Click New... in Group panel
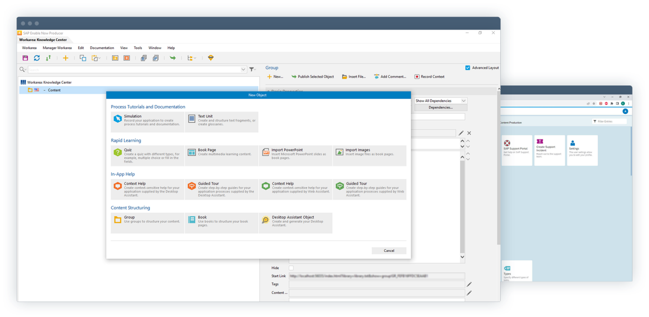649x317 pixels. pos(275,76)
